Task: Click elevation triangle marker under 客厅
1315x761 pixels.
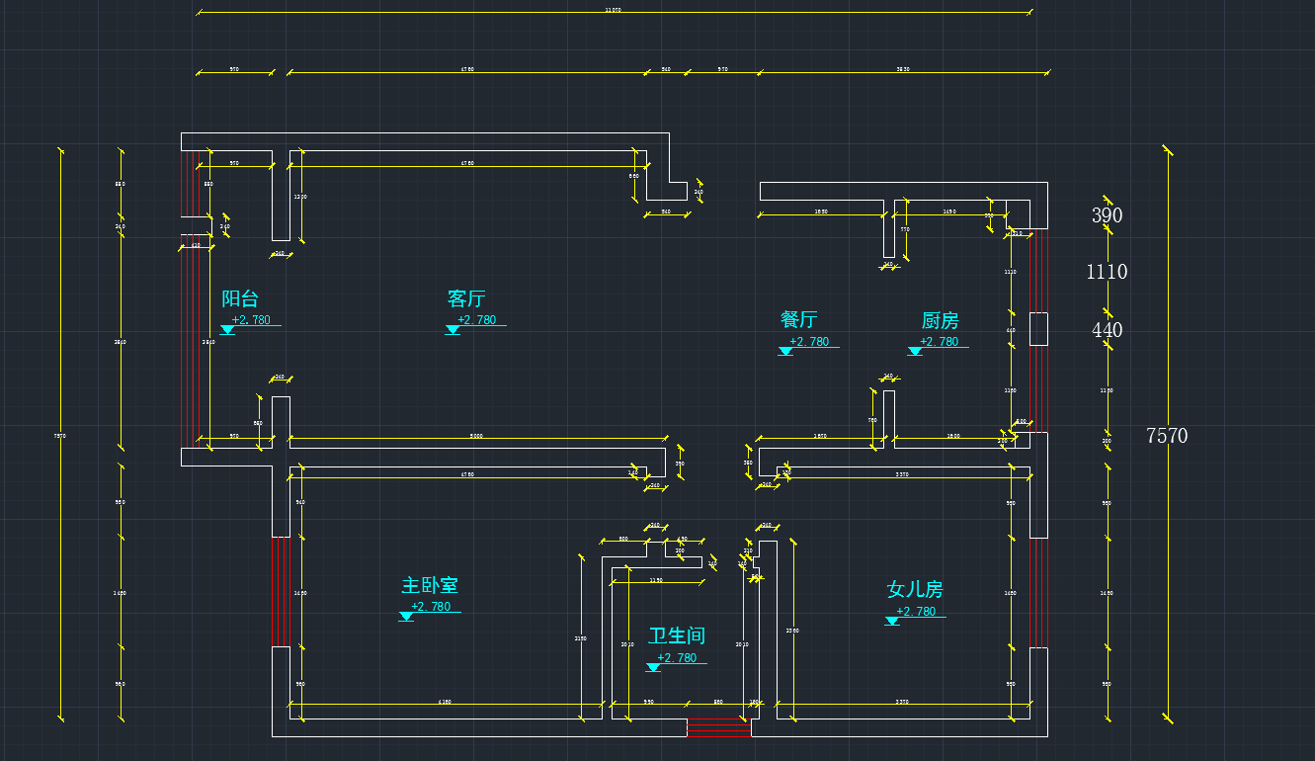Action: (x=452, y=330)
